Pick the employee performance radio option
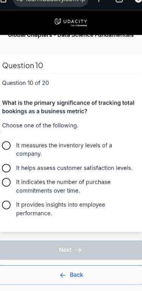The height and width of the screenshot is (291, 142). 6,205
